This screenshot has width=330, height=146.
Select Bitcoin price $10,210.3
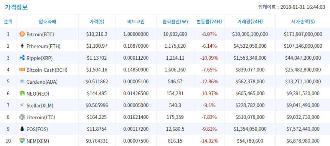click(97, 34)
